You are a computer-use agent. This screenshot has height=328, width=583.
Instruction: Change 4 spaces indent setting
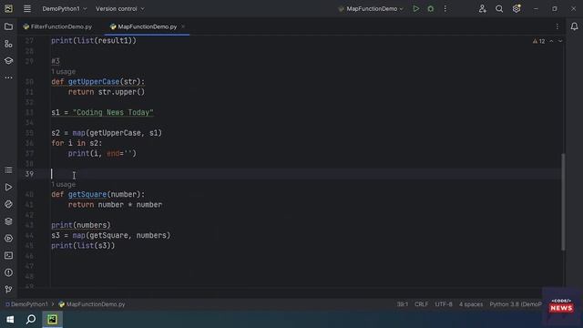[x=471, y=304]
